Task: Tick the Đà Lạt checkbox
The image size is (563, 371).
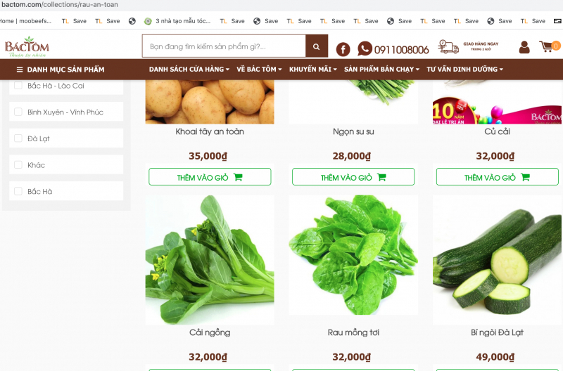Action: click(18, 138)
